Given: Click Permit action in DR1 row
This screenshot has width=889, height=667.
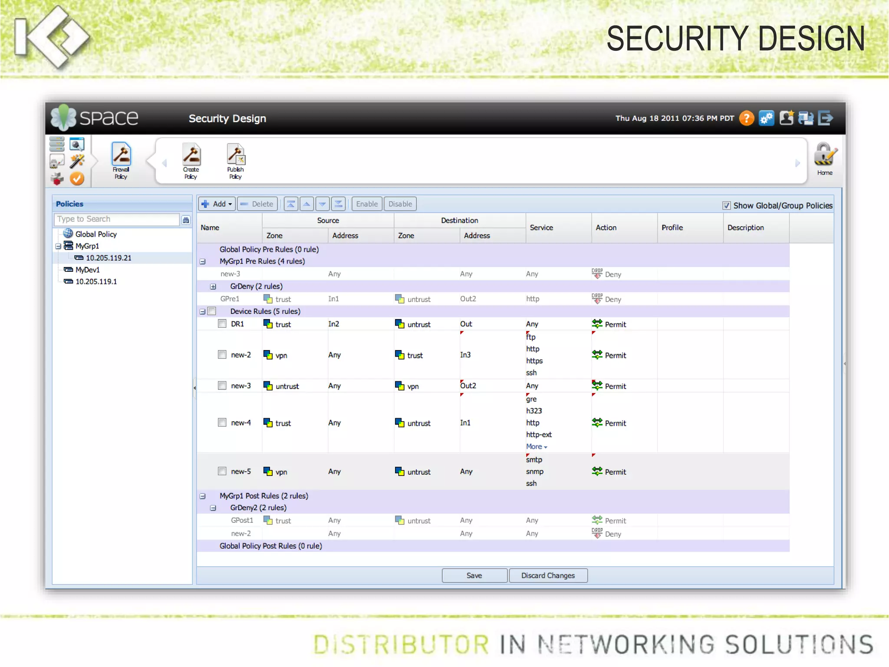Looking at the screenshot, I should (x=609, y=324).
